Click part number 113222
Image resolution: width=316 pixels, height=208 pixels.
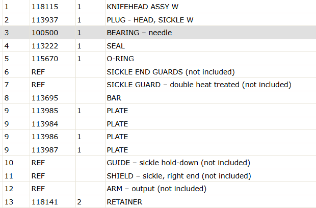point(45,46)
